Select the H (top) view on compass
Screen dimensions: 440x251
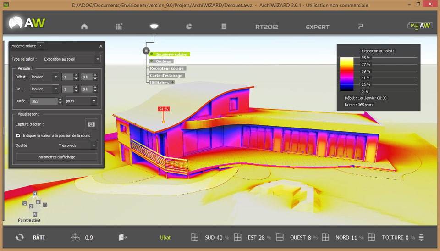tap(35, 193)
